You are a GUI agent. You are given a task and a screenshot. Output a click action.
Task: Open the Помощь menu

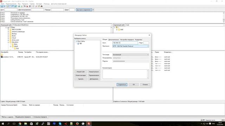point(46,4)
